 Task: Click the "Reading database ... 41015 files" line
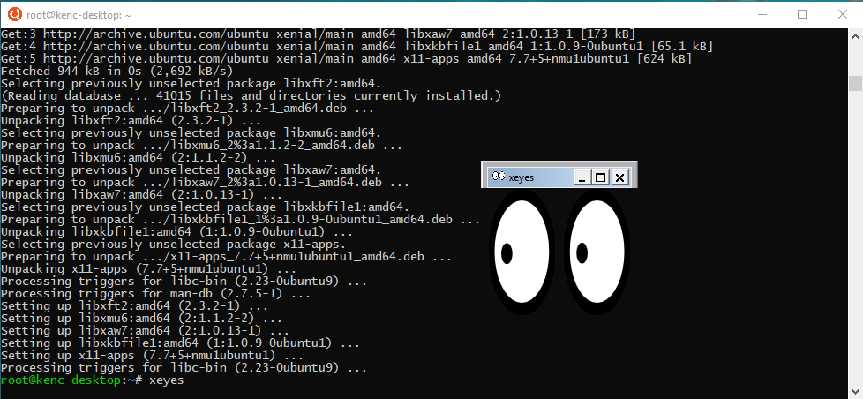pyautogui.click(x=251, y=95)
